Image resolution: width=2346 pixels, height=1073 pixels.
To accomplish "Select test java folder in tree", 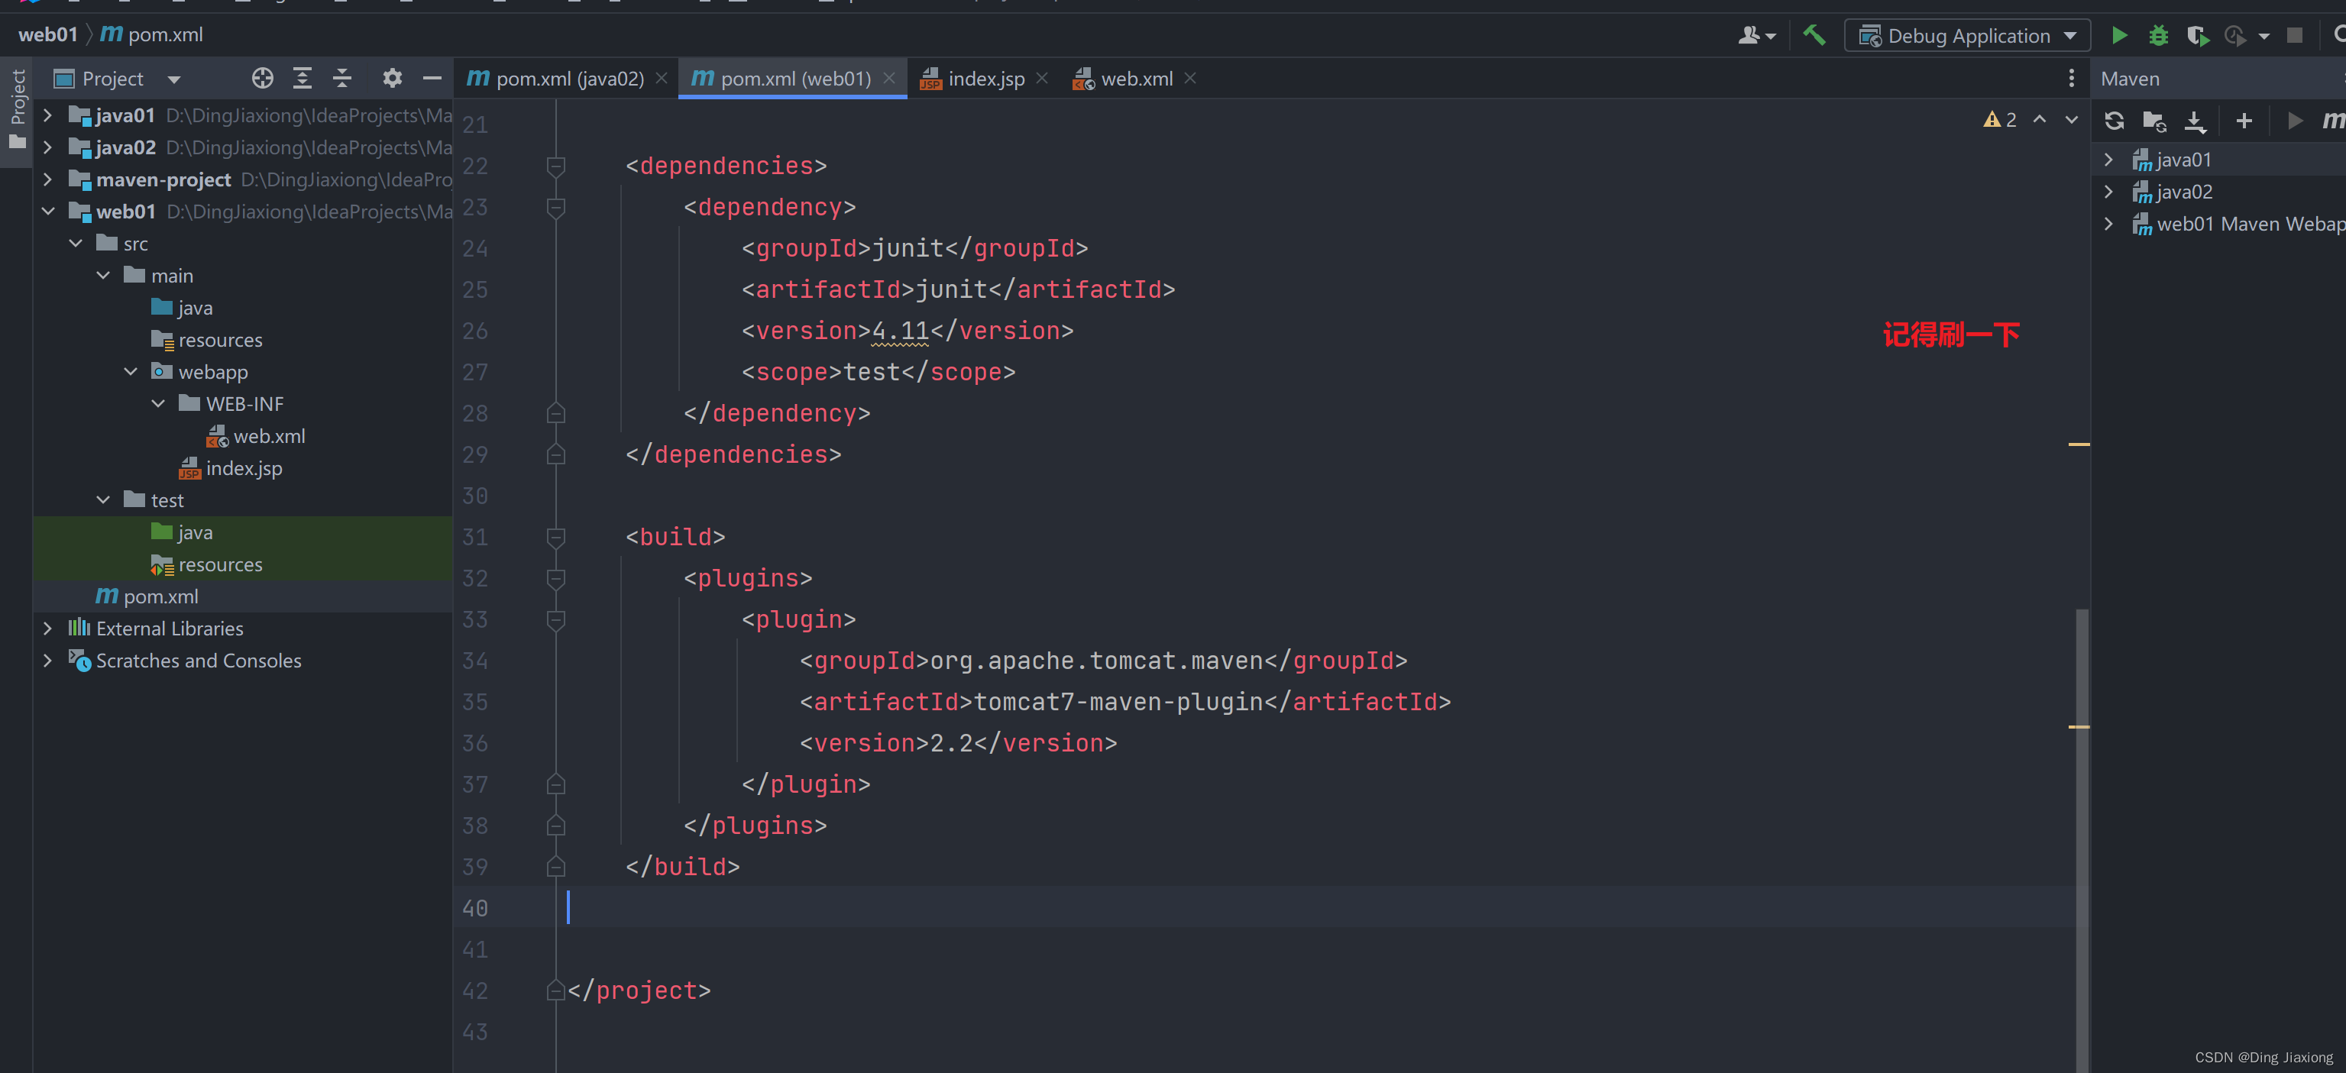I will point(182,532).
